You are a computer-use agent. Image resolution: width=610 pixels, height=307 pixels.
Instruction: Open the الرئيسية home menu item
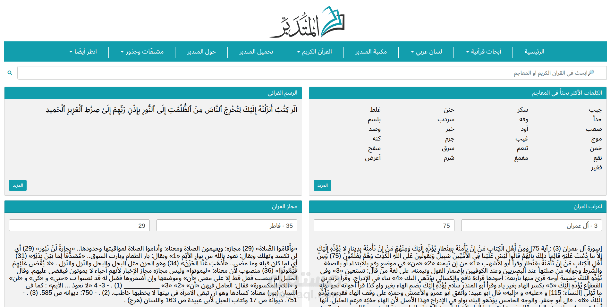pos(534,52)
